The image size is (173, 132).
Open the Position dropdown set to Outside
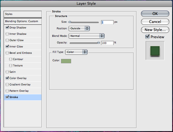[79, 28]
